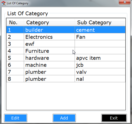
Task: Click the Edit button
Action: pyautogui.click(x=16, y=118)
